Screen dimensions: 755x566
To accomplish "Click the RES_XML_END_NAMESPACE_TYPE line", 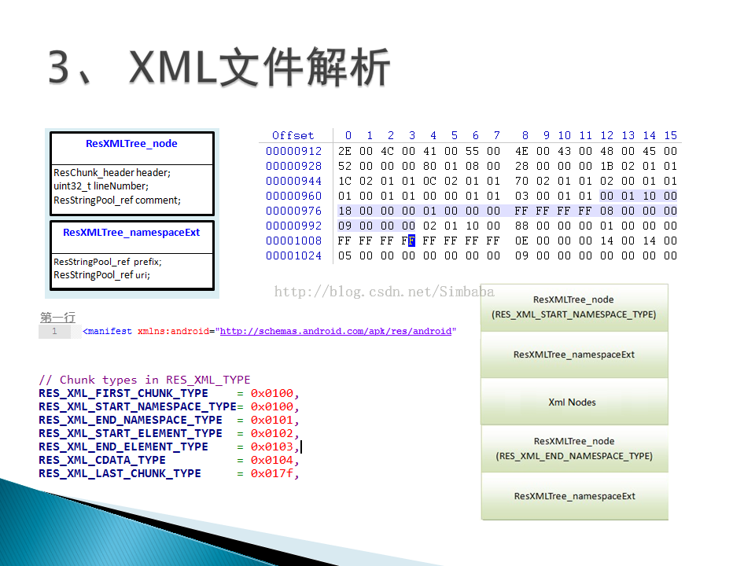I will [x=169, y=420].
